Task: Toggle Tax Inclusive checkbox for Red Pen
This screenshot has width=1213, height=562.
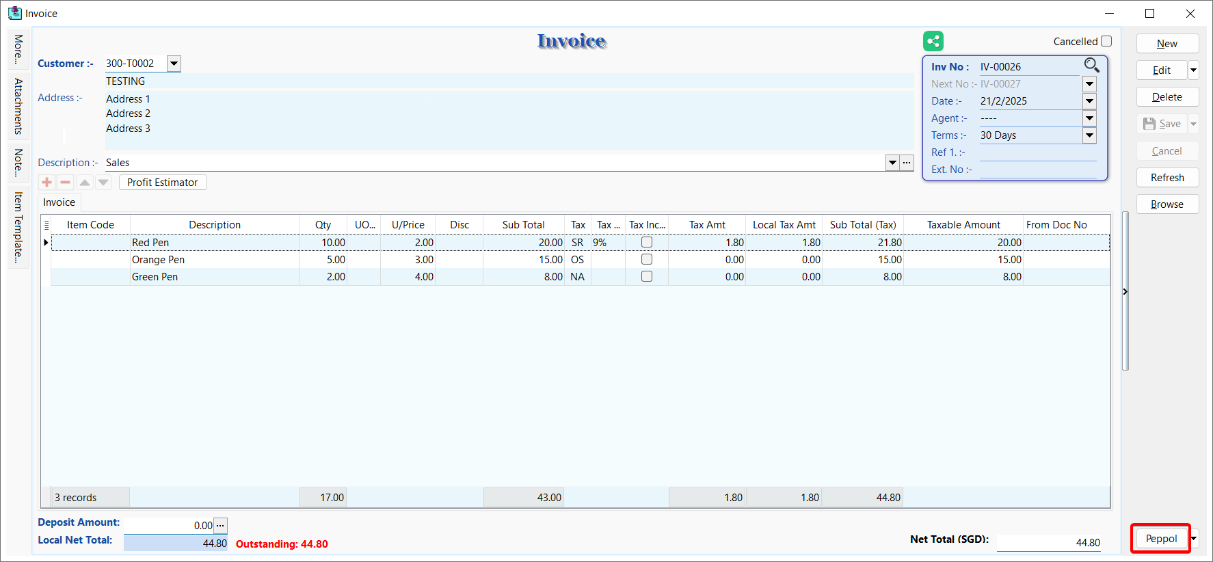Action: tap(647, 242)
